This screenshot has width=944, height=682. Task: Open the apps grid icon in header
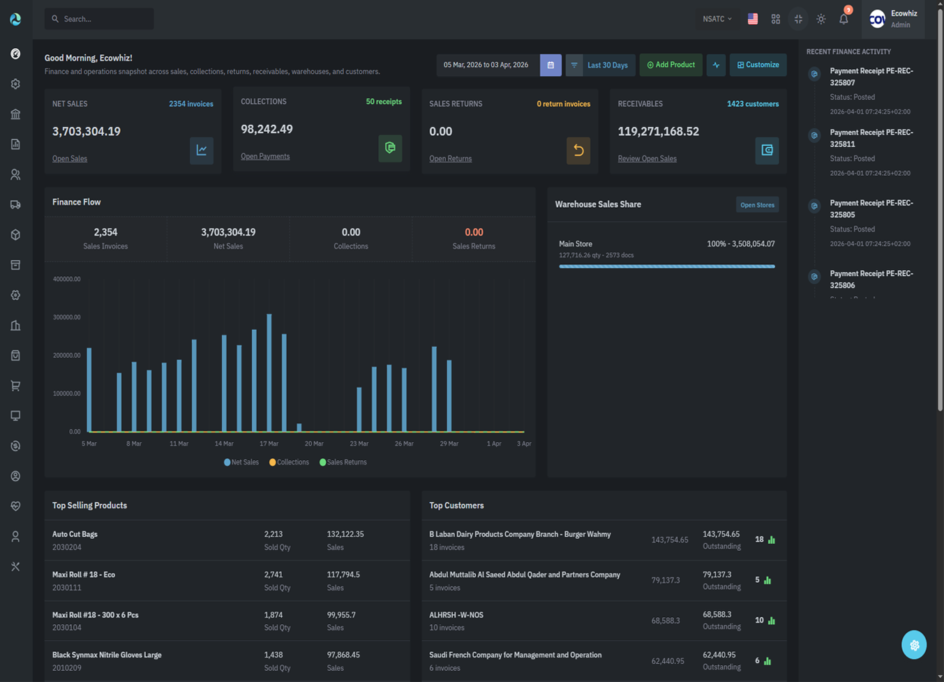(x=775, y=20)
